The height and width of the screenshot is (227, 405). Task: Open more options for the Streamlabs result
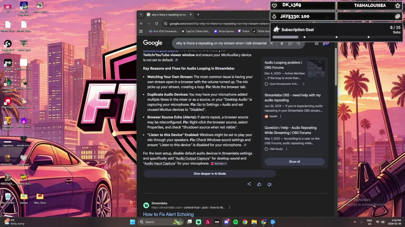pos(230,207)
